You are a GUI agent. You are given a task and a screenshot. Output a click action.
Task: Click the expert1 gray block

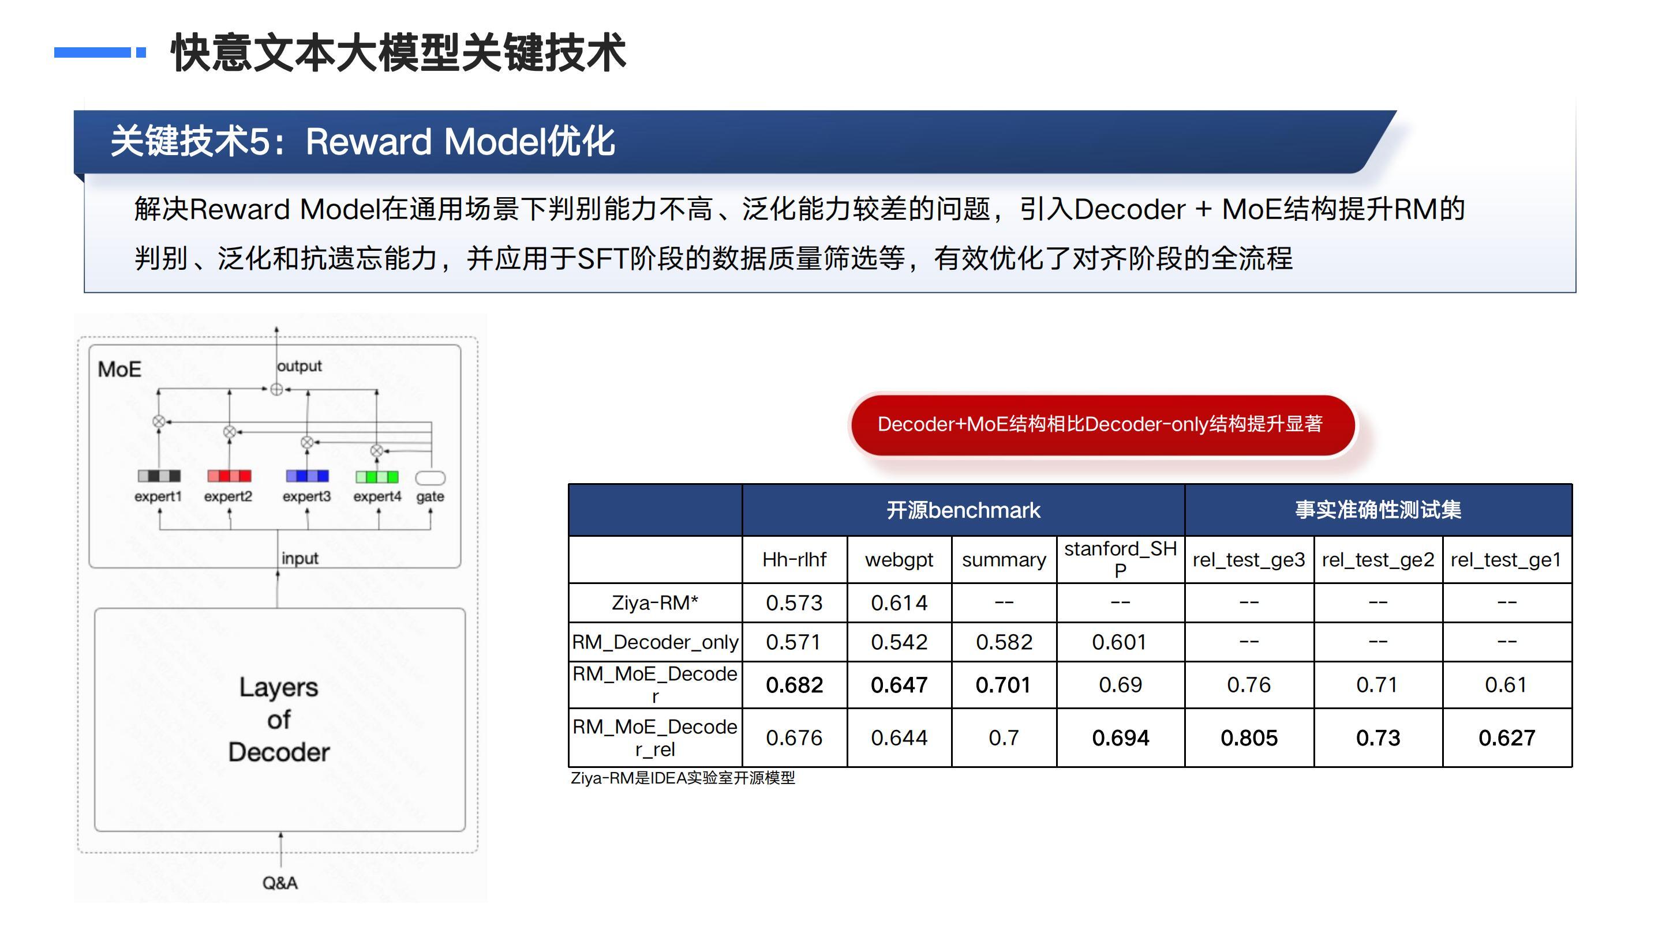[x=159, y=476]
